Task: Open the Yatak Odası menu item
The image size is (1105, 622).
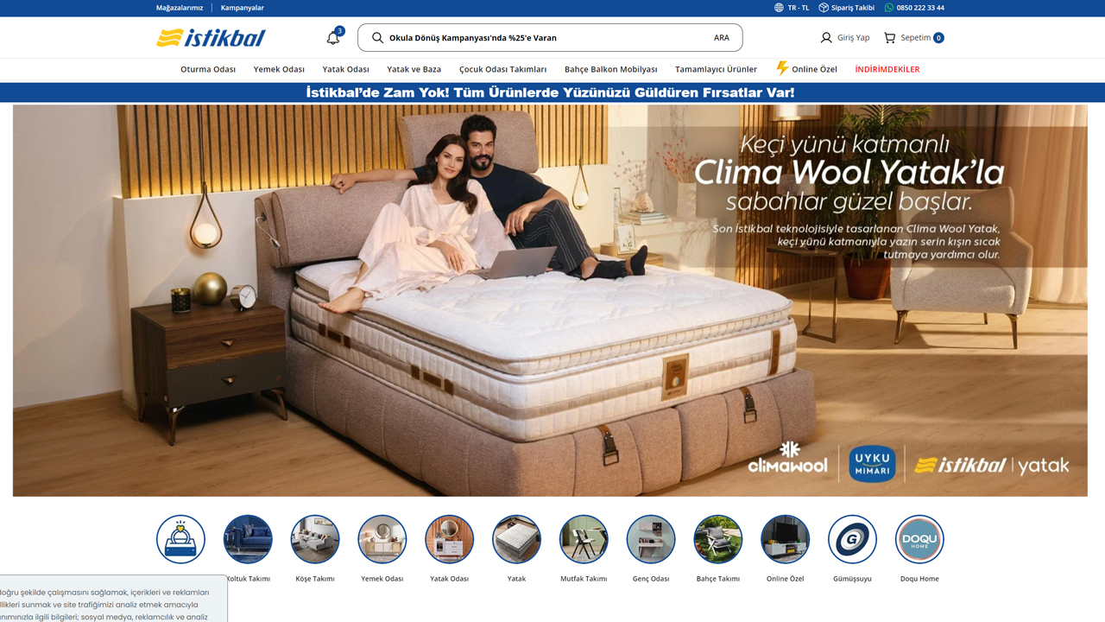Action: click(345, 69)
